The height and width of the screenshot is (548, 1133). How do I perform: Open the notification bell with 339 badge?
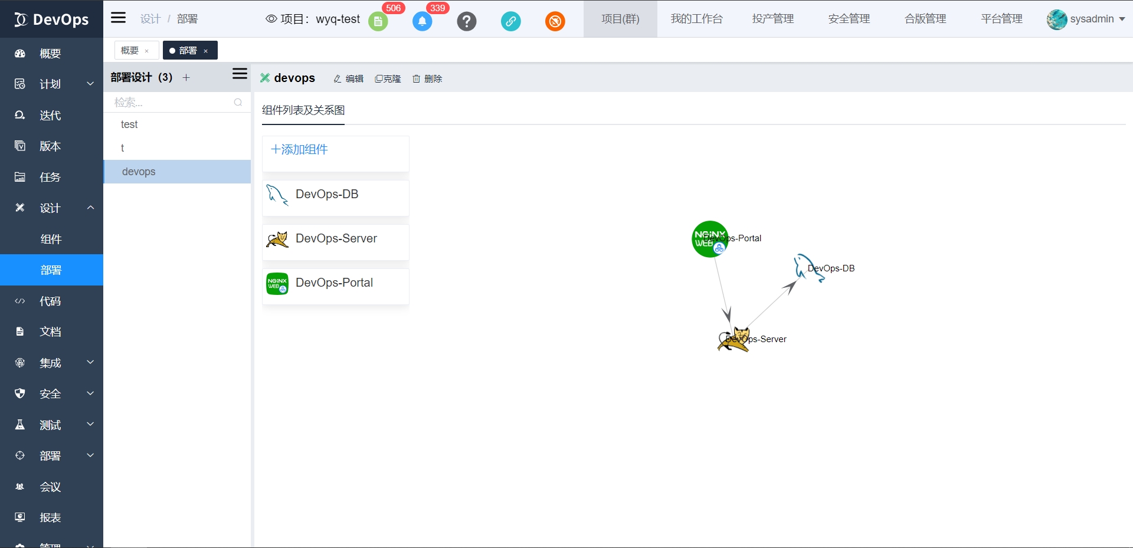coord(422,21)
